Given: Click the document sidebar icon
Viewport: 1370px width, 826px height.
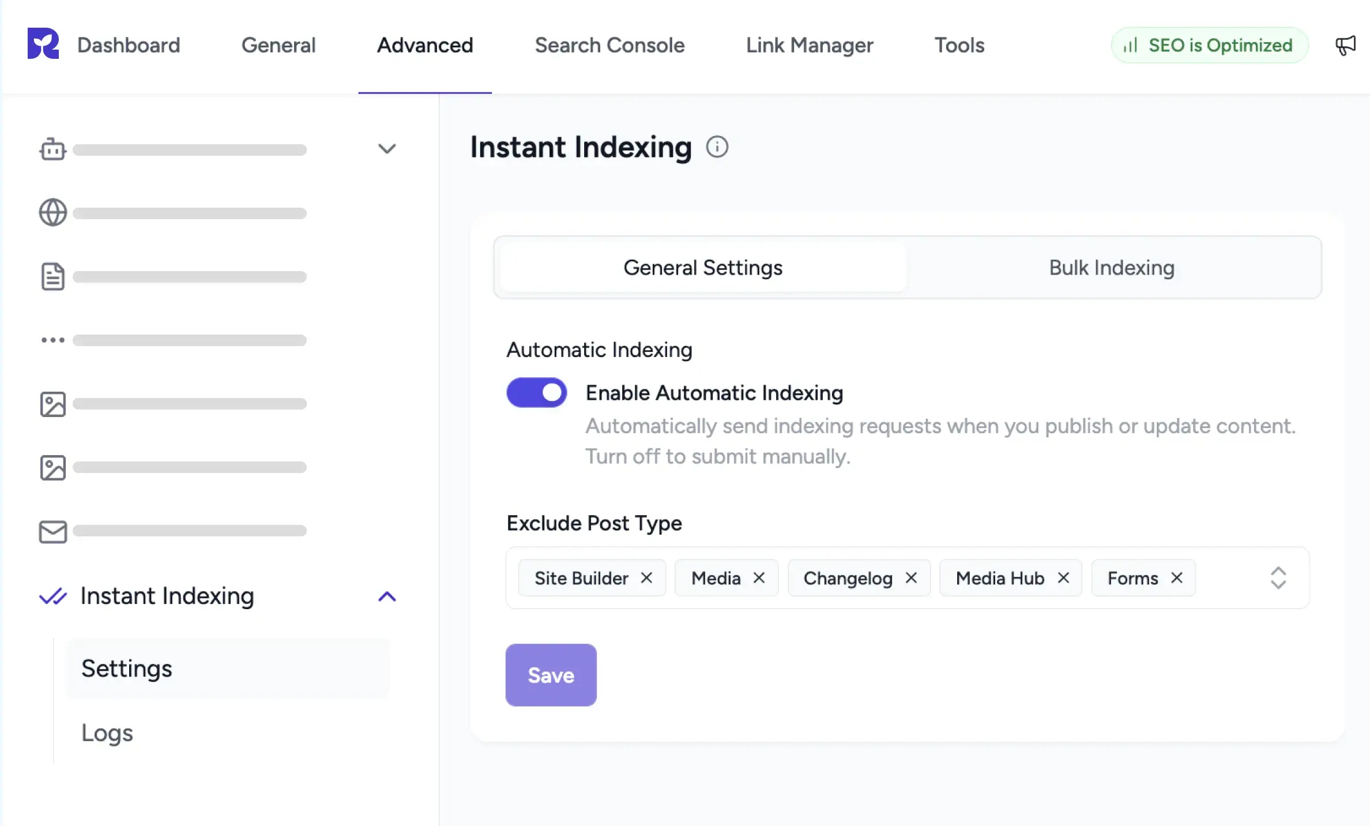Looking at the screenshot, I should coord(52,276).
